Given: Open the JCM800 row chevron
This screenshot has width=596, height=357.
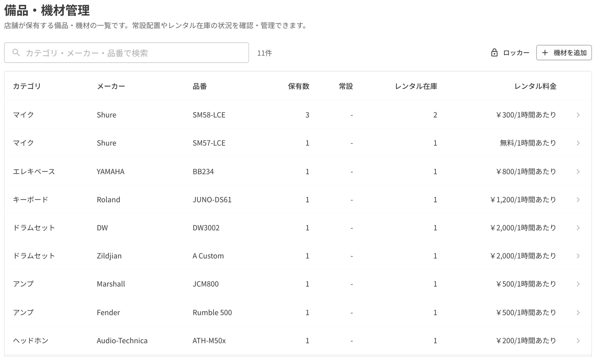Looking at the screenshot, I should 578,284.
